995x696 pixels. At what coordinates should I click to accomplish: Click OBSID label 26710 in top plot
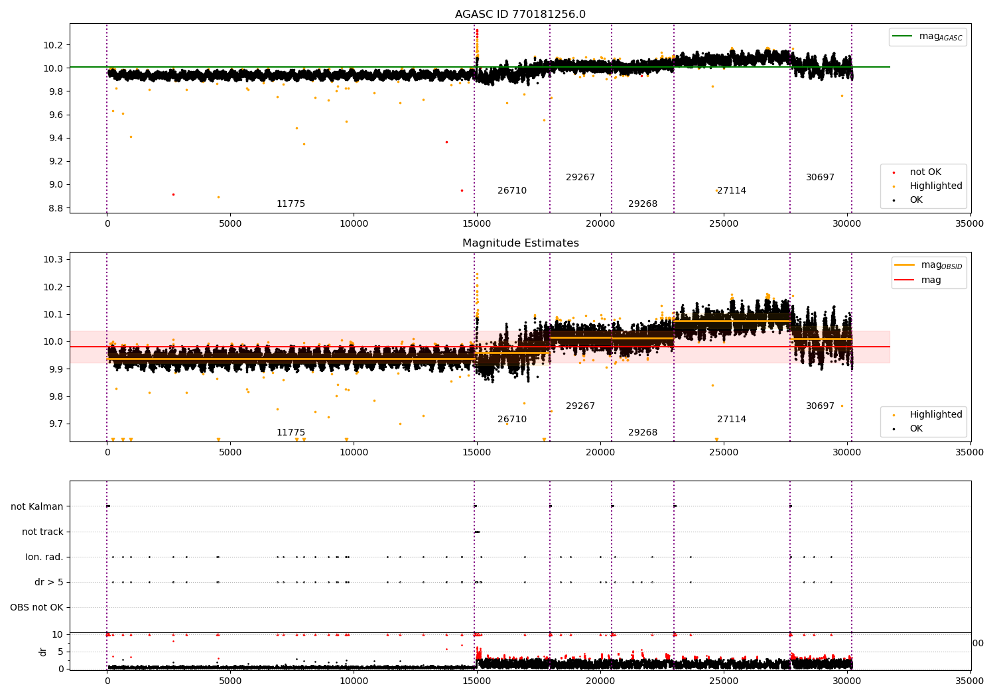click(512, 191)
